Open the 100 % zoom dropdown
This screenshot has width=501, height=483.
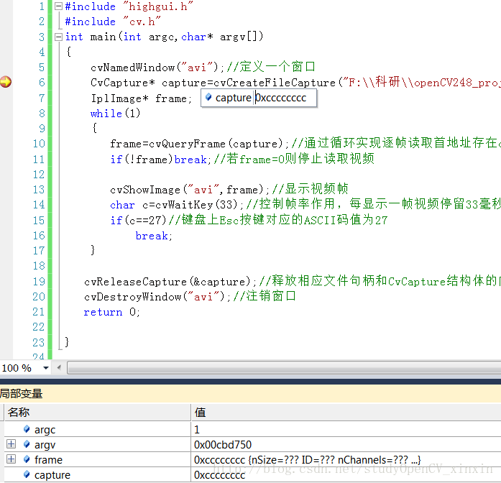click(46, 368)
